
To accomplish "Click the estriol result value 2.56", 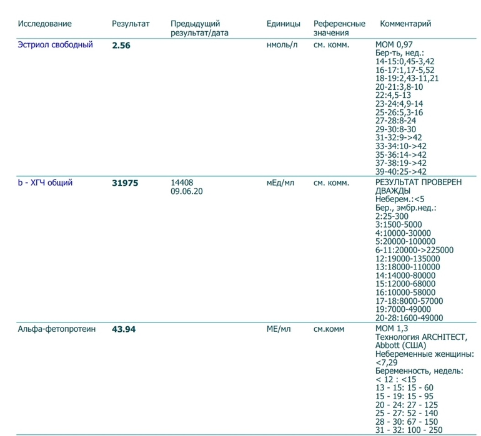I will point(121,46).
